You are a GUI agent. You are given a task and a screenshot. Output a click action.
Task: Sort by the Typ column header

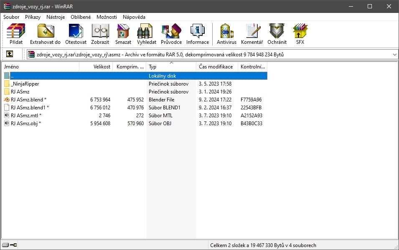pyautogui.click(x=171, y=67)
